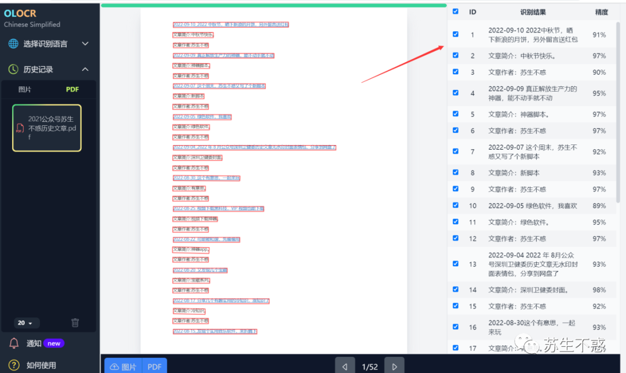Uncheck checkbox for result row 4
Screen dimensions: 626x373
click(x=456, y=93)
